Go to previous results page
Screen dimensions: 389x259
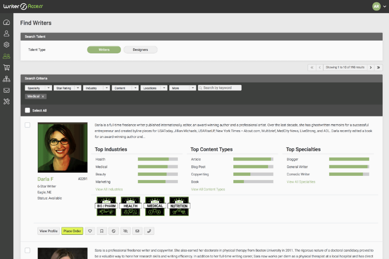[x=319, y=67]
